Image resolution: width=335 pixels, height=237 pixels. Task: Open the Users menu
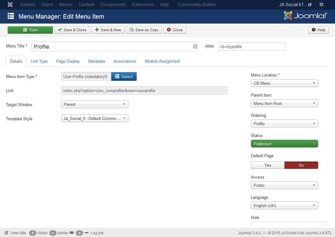click(x=47, y=5)
